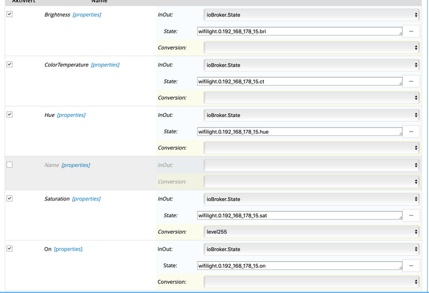Open Brightness Conversion dropdown

tap(312, 47)
